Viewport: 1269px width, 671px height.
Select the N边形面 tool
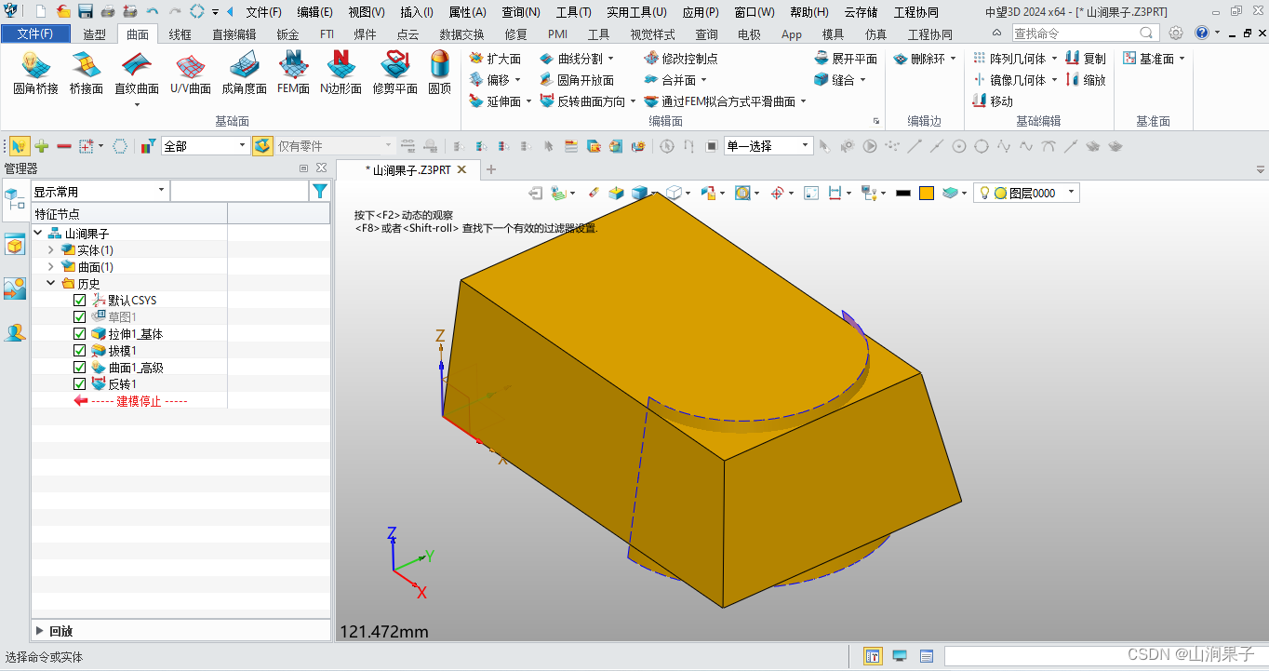pos(341,74)
